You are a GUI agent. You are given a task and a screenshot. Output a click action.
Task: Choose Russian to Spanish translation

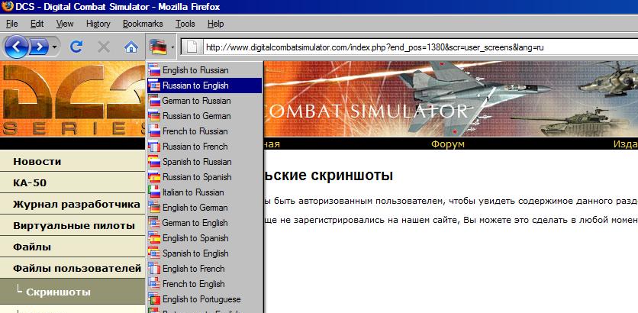[205, 177]
